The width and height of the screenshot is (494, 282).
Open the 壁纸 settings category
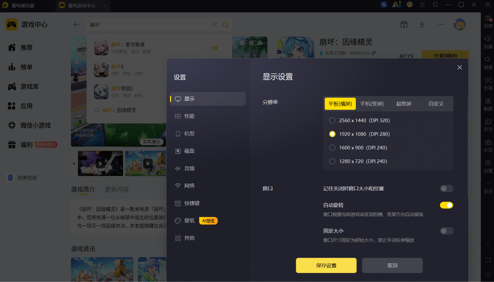pyautogui.click(x=208, y=221)
